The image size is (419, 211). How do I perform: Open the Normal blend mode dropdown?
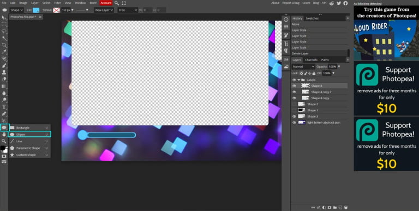pos(303,67)
